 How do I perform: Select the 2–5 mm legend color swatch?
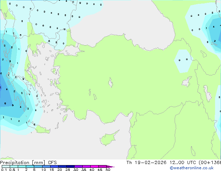tap(30, 166)
